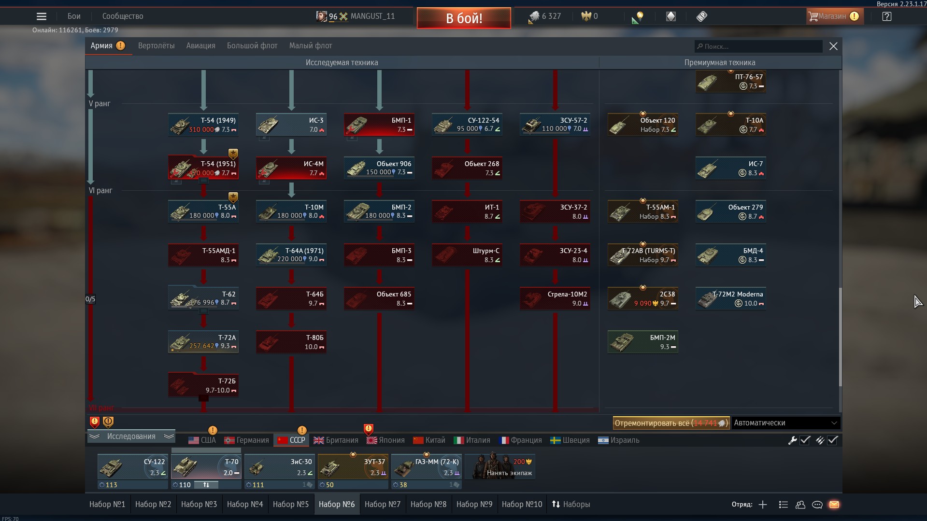The width and height of the screenshot is (927, 521).
Task: Select the Германия nation tab
Action: click(x=246, y=440)
